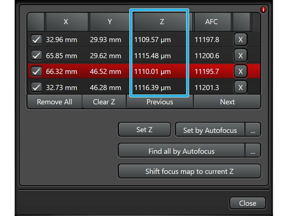Click Set by Autofocus button
The image size is (288, 216).
[210, 130]
